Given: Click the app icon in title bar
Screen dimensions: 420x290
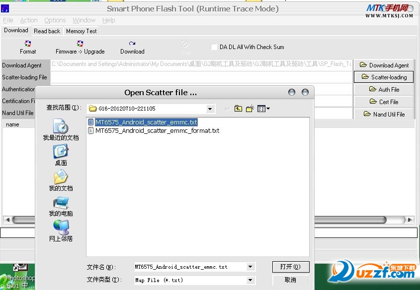Looking at the screenshot, I should 5,8.
